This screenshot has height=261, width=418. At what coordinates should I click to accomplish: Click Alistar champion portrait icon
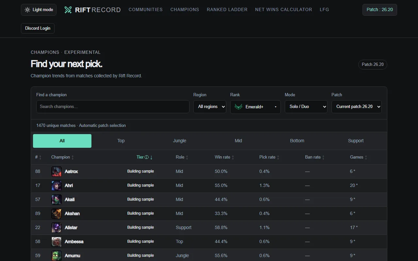point(56,228)
